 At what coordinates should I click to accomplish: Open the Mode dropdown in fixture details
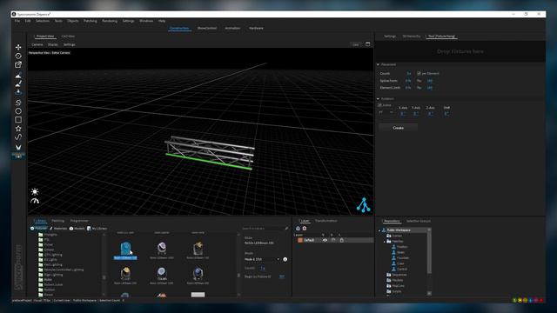[x=262, y=259]
